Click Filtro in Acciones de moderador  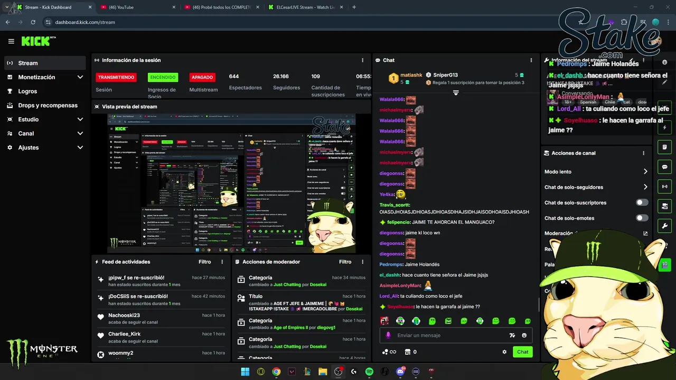point(345,262)
